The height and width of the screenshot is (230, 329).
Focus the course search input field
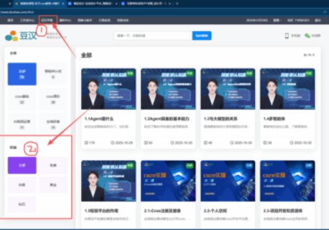pos(153,36)
